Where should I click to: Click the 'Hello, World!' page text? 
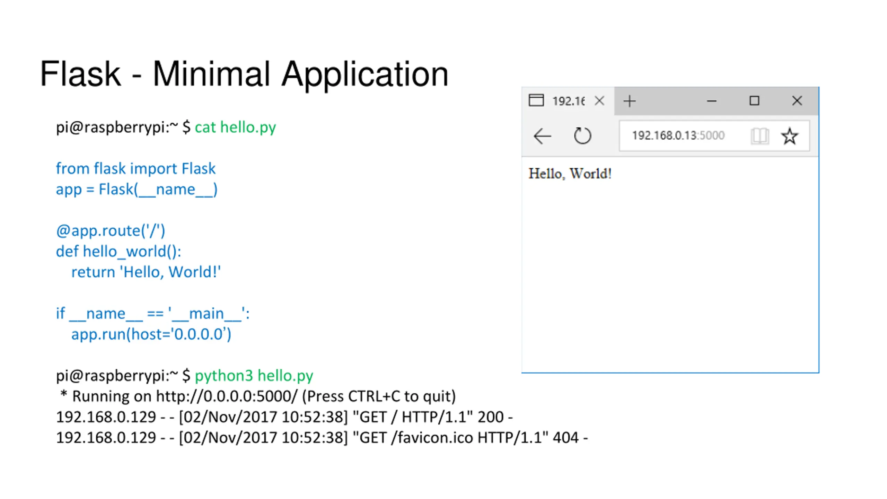pos(570,174)
